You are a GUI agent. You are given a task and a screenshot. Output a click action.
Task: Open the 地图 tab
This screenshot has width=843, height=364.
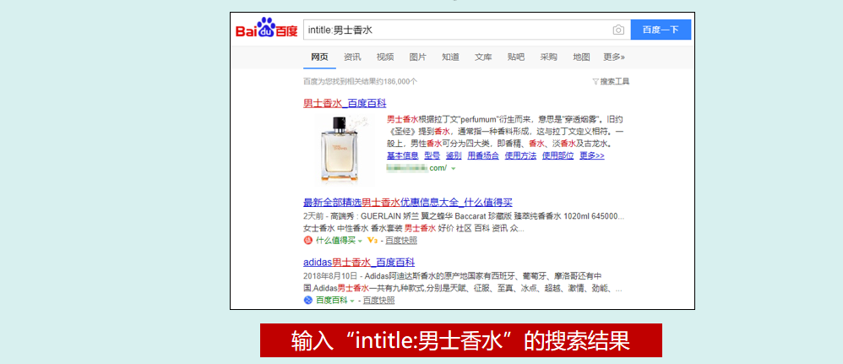(x=581, y=57)
